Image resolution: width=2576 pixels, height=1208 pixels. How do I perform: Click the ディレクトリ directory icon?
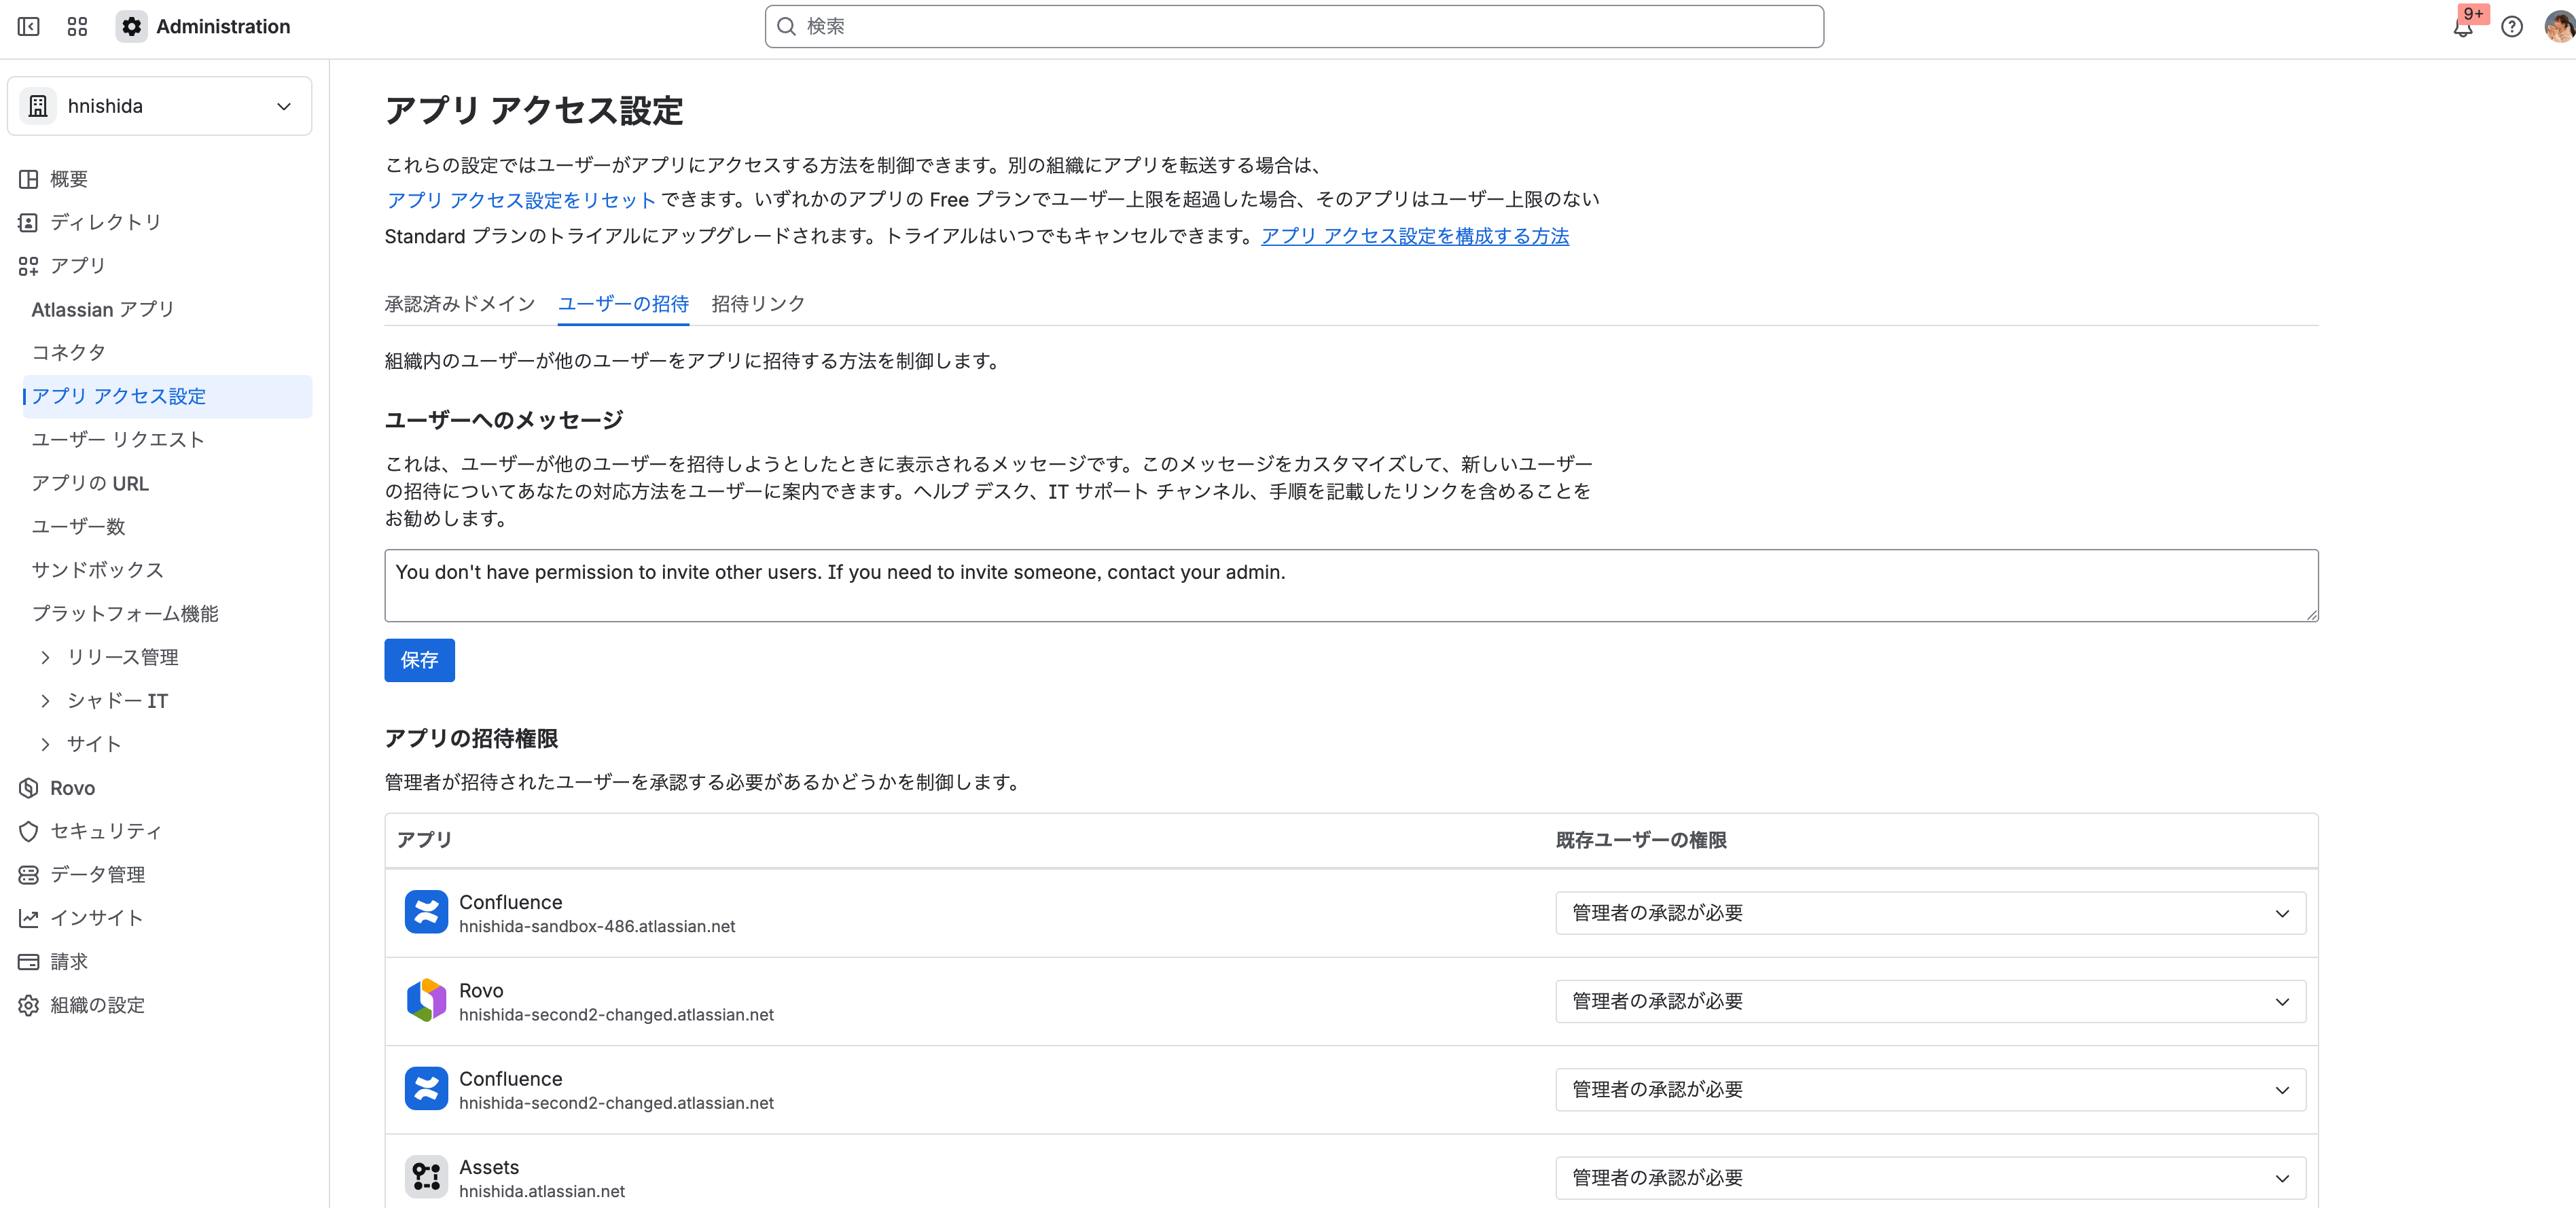[x=28, y=222]
